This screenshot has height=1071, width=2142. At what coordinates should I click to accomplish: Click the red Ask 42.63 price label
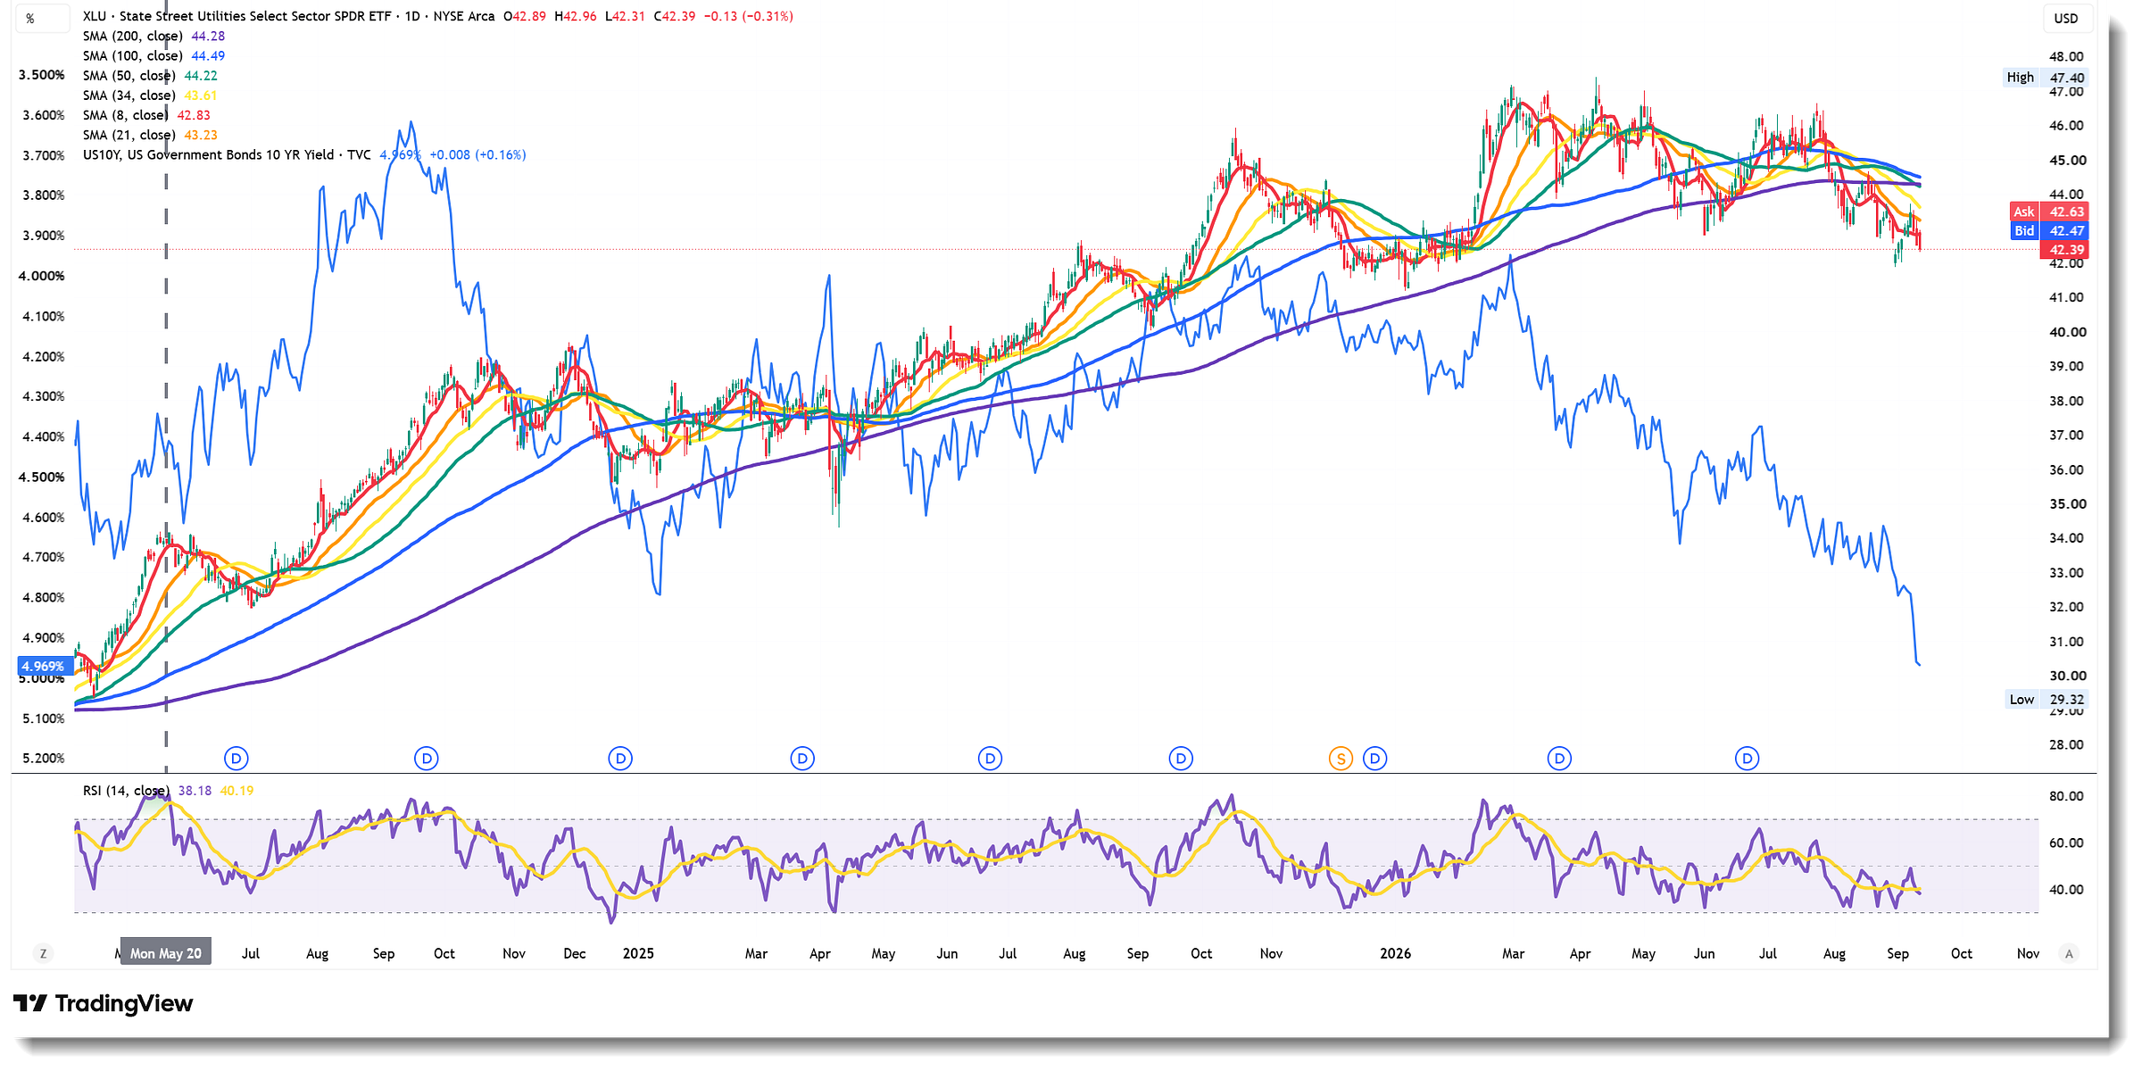(x=2048, y=212)
